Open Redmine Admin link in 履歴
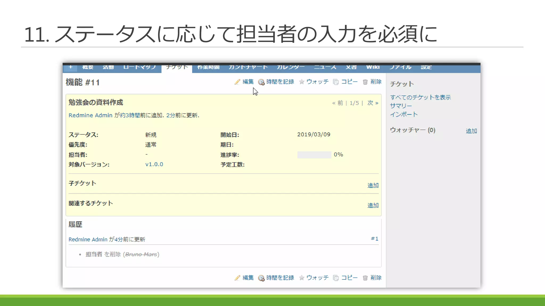Viewport: 545px width, 306px height. pos(88,240)
